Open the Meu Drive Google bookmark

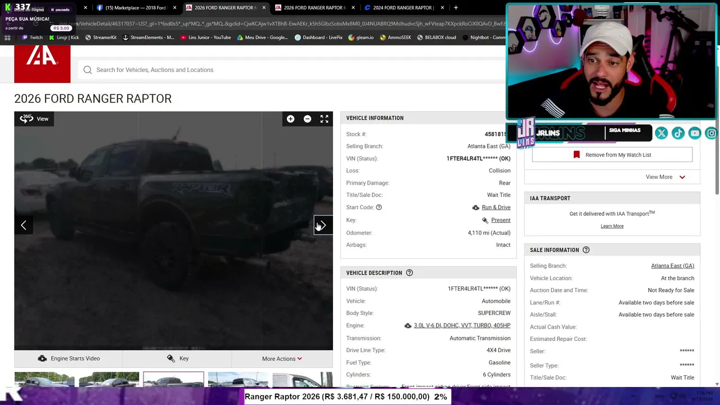263,38
